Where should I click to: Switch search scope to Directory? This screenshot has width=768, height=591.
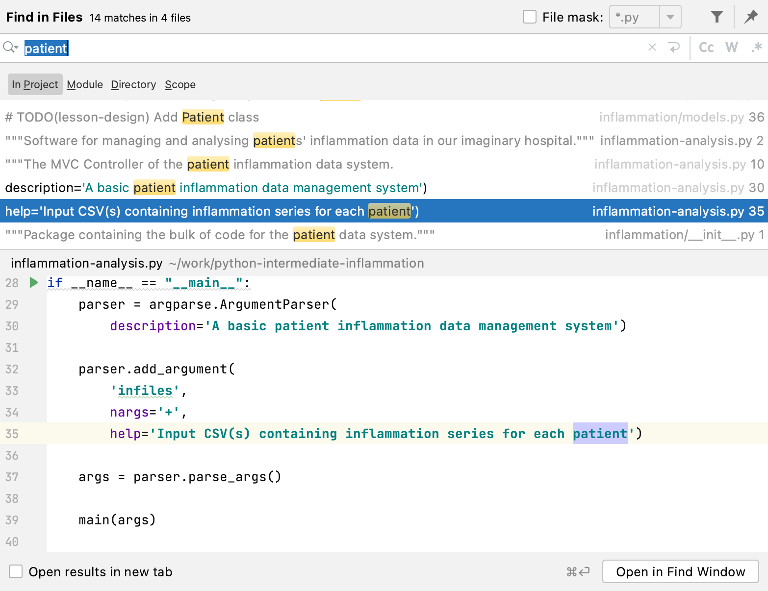[133, 84]
